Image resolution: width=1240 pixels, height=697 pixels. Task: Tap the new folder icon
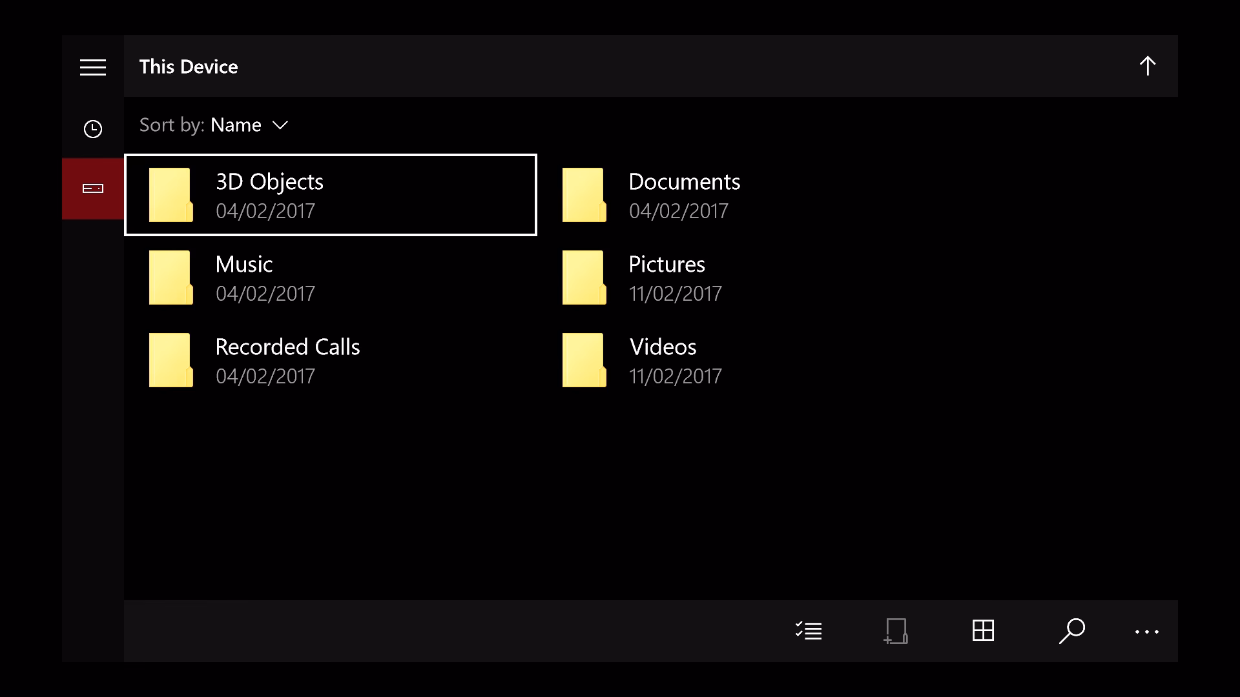coord(896,631)
